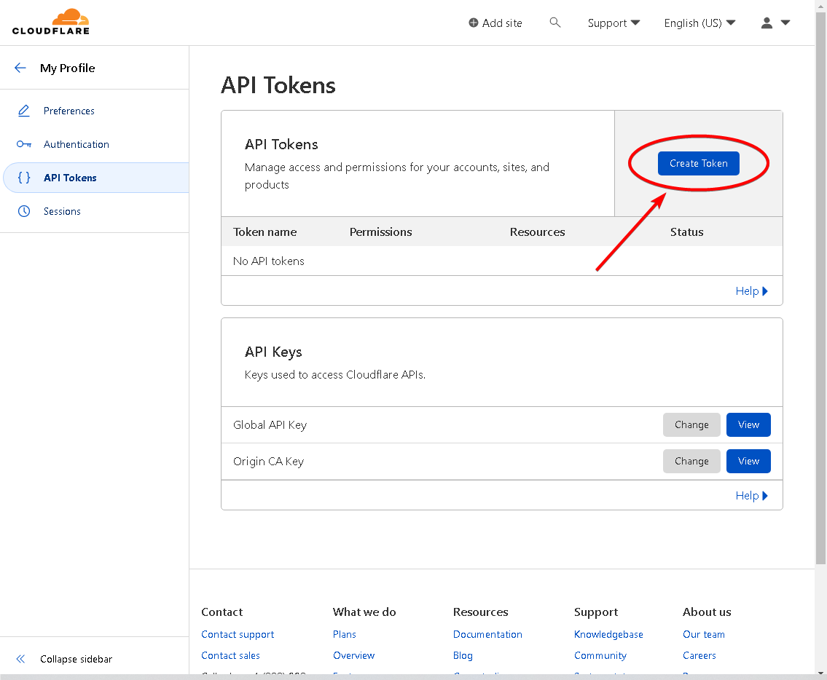Click Collapse sidebar label
The height and width of the screenshot is (680, 827).
pos(76,659)
